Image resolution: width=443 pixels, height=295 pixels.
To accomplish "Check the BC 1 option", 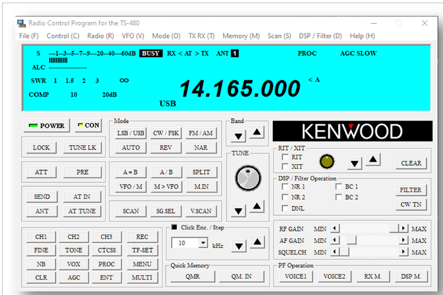I will click(x=339, y=187).
